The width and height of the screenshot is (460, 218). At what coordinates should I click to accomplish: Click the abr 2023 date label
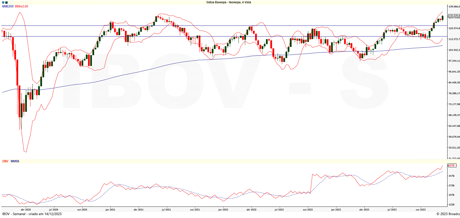[364, 210]
